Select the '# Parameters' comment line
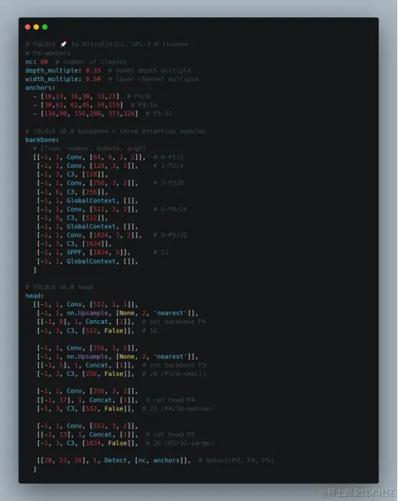Viewport: 398px width, 501px height. [x=47, y=53]
